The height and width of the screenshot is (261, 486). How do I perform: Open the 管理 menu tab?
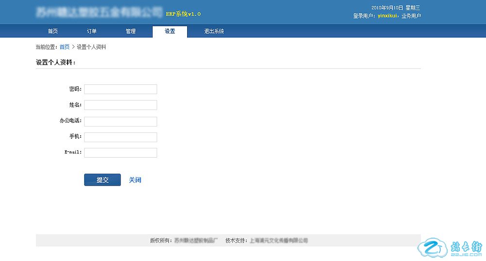point(131,32)
